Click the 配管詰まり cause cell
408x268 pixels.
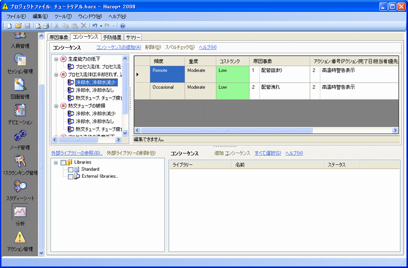[285, 74]
